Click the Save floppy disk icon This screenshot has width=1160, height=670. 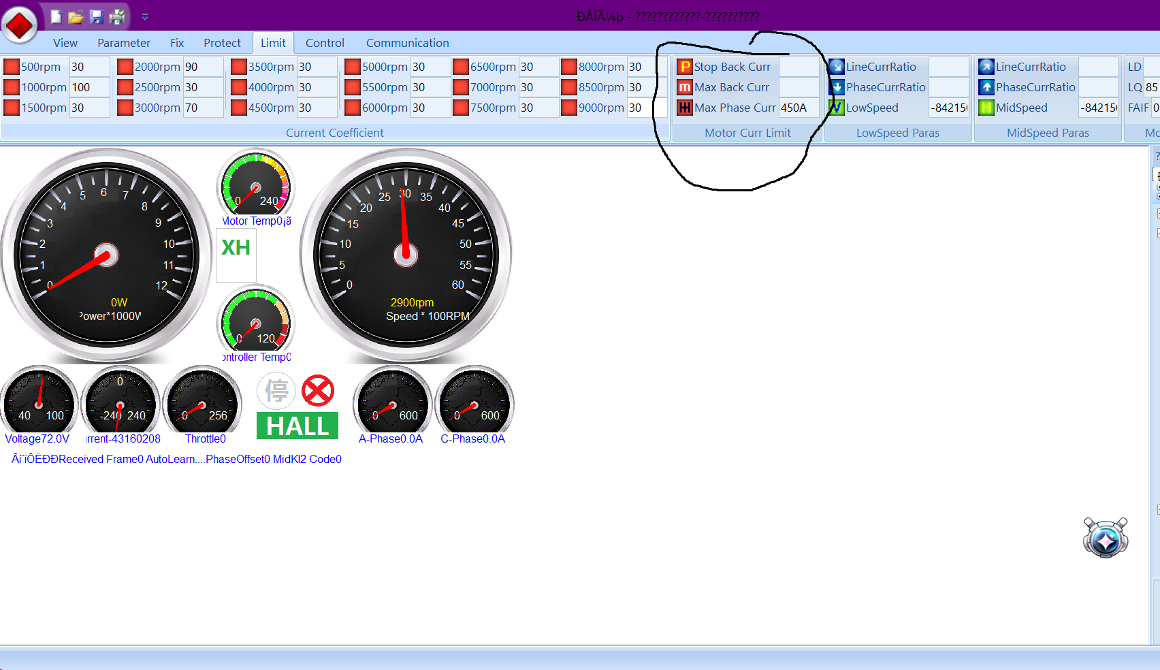point(96,17)
